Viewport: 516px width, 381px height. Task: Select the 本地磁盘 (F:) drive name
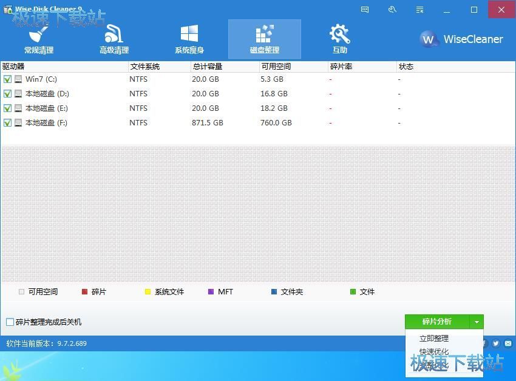46,122
